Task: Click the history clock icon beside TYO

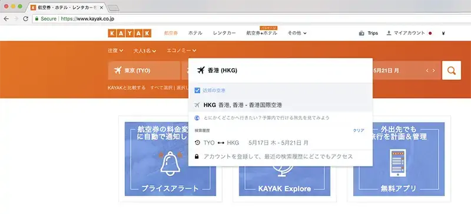Action: point(197,143)
